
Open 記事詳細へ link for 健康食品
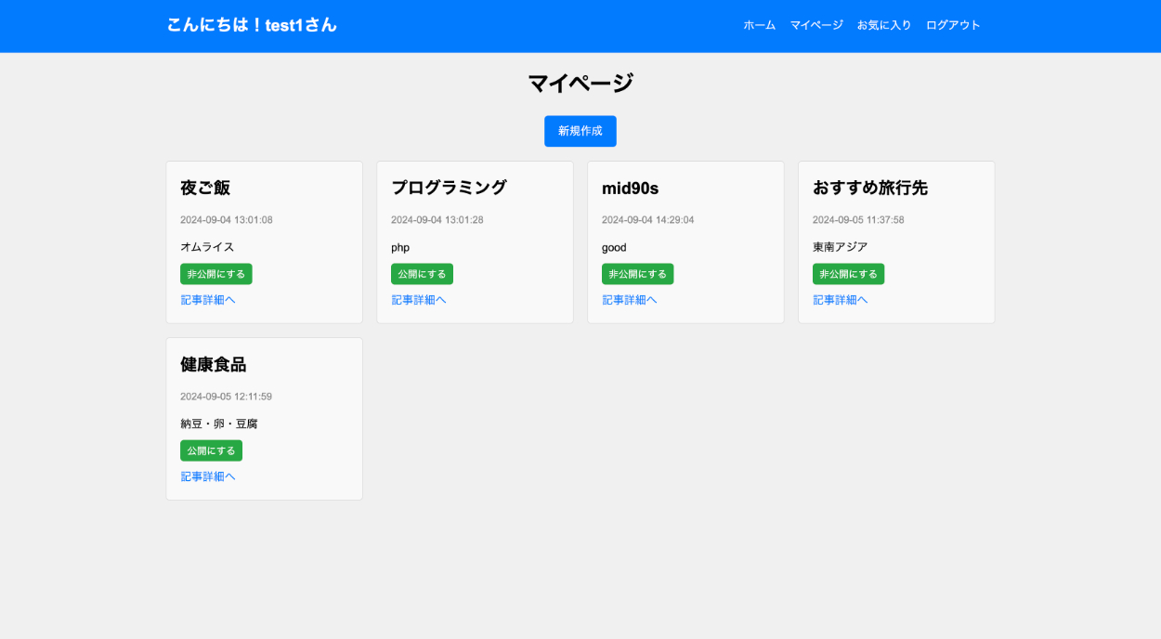click(208, 476)
